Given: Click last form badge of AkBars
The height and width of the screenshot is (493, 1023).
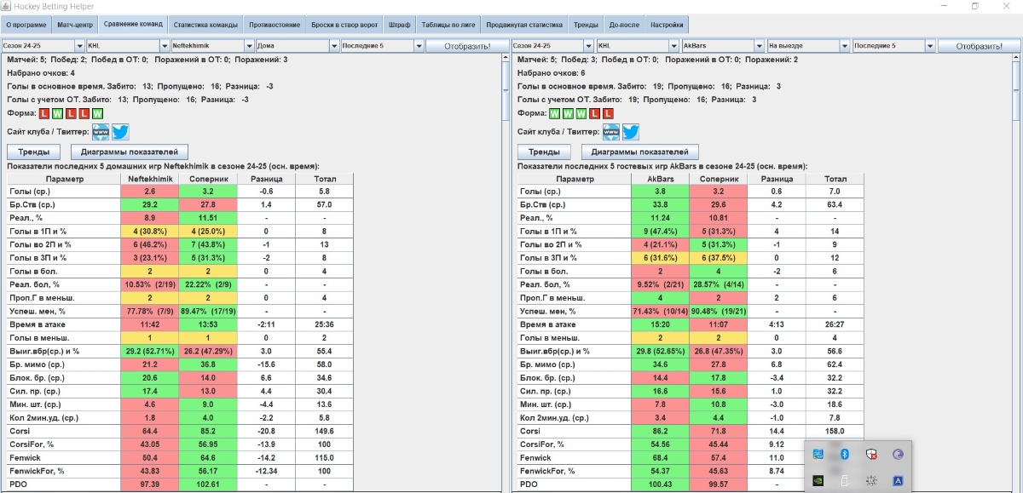Looking at the screenshot, I should tap(608, 113).
